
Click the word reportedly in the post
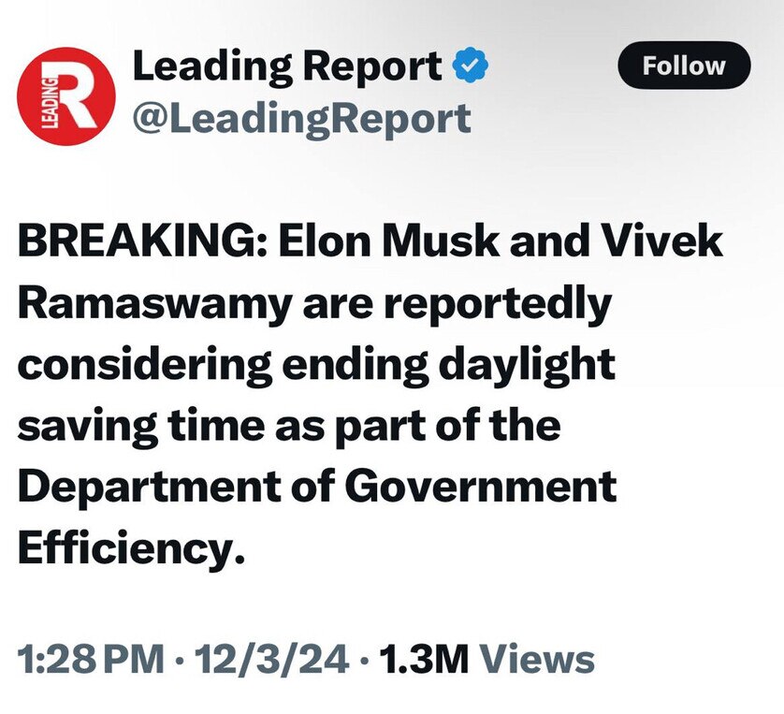pos(495,304)
